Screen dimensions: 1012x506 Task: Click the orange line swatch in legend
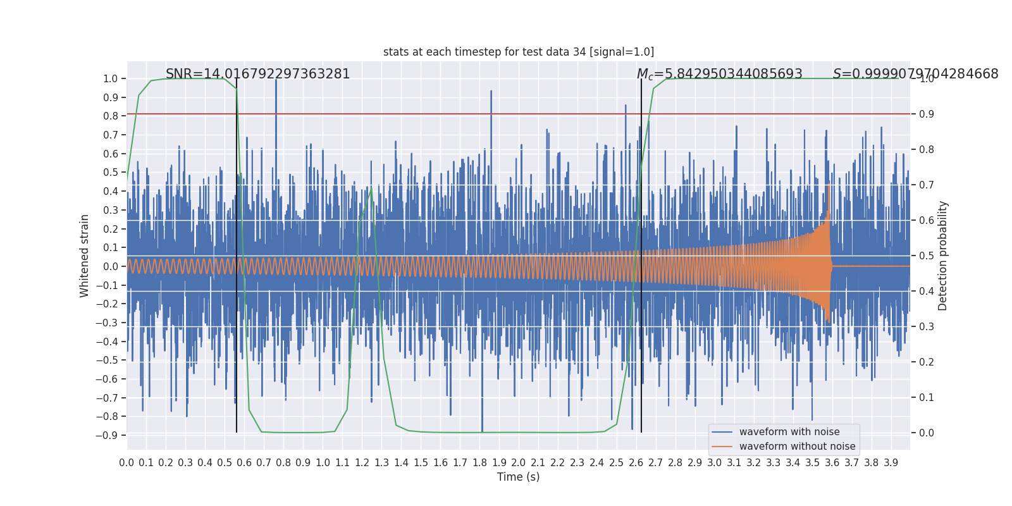[722, 447]
